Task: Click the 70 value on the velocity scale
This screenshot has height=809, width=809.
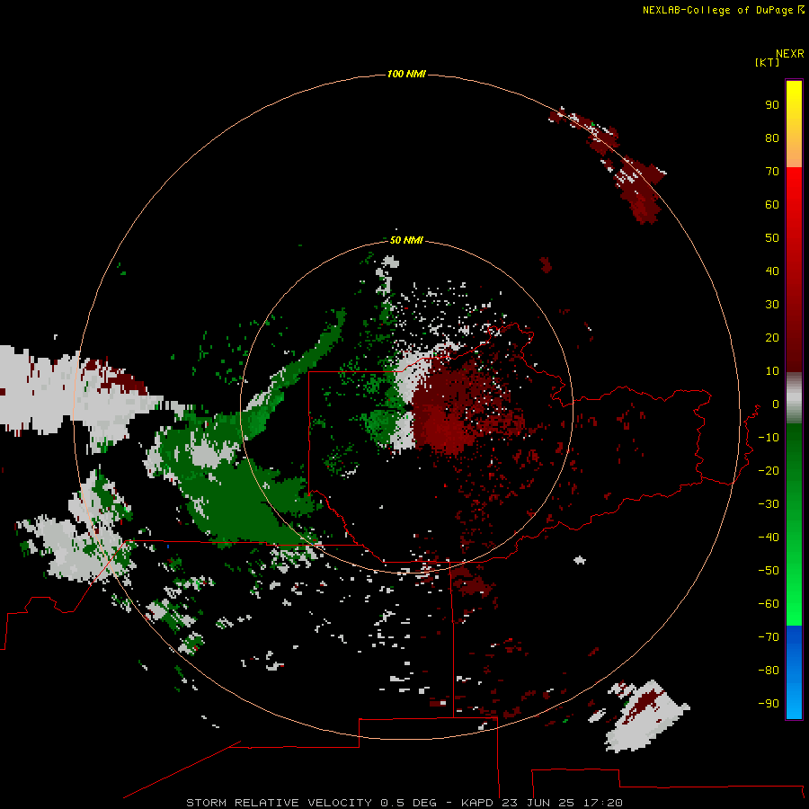Action: (x=772, y=172)
